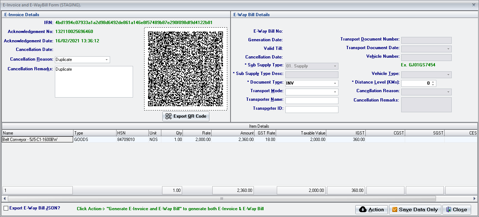The width and height of the screenshot is (479, 217).
Task: Click the SGST column header
Action: pyautogui.click(x=425, y=133)
